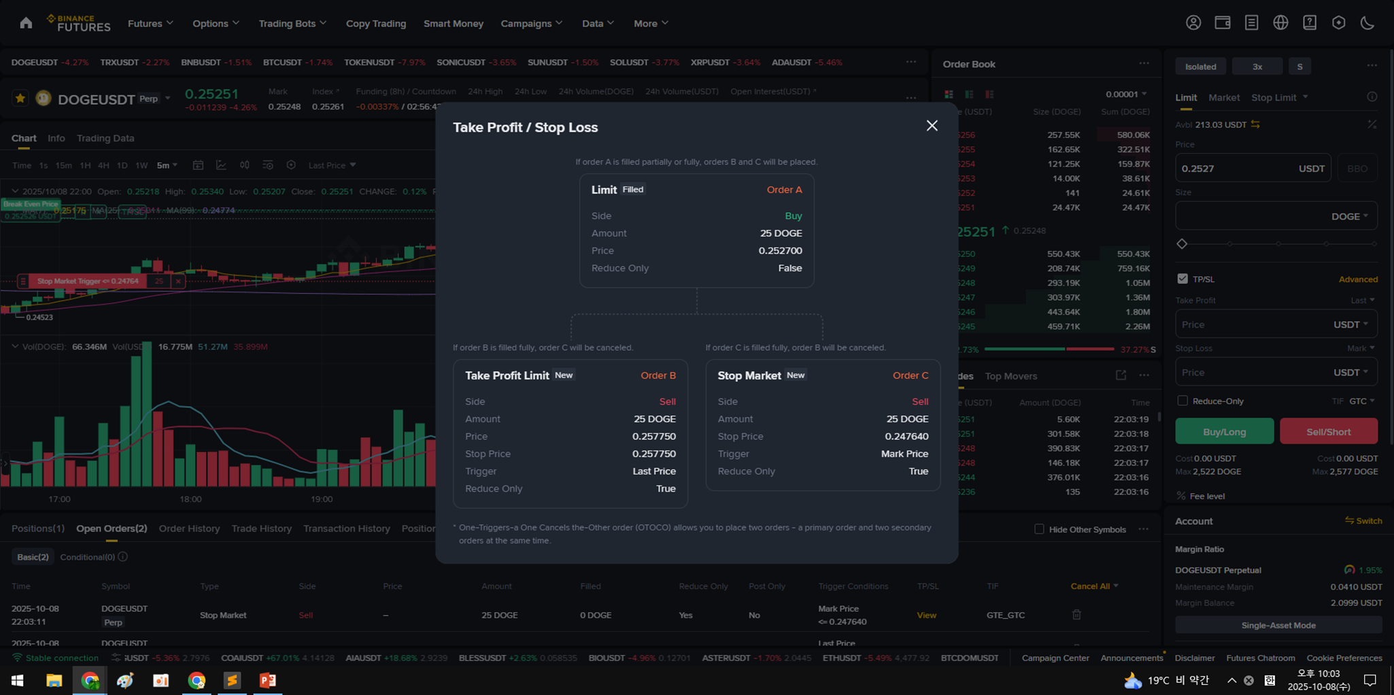The height and width of the screenshot is (695, 1394).
Task: Open the Positions(1) tab
Action: [38, 528]
